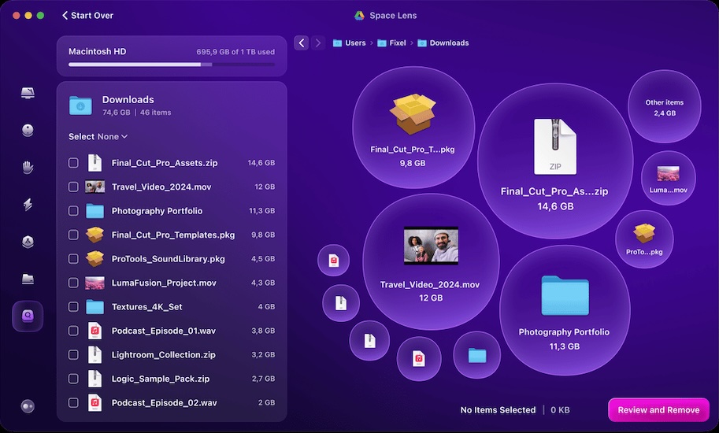Click the audio icon of Podcast_Episode_01.wav row
Screen dimensions: 719x433
pyautogui.click(x=95, y=331)
